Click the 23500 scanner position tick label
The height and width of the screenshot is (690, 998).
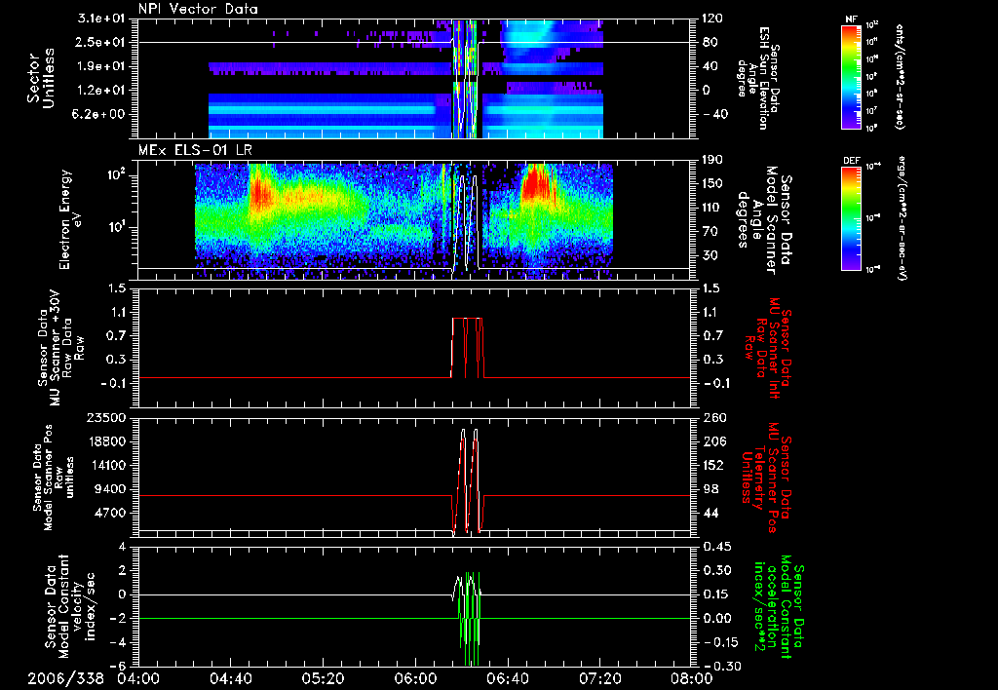(x=108, y=418)
